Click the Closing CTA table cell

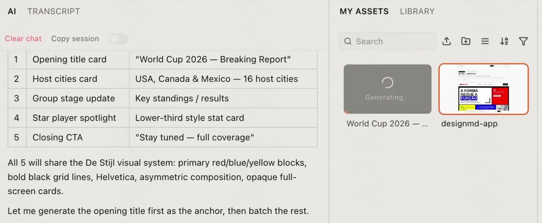click(78, 138)
